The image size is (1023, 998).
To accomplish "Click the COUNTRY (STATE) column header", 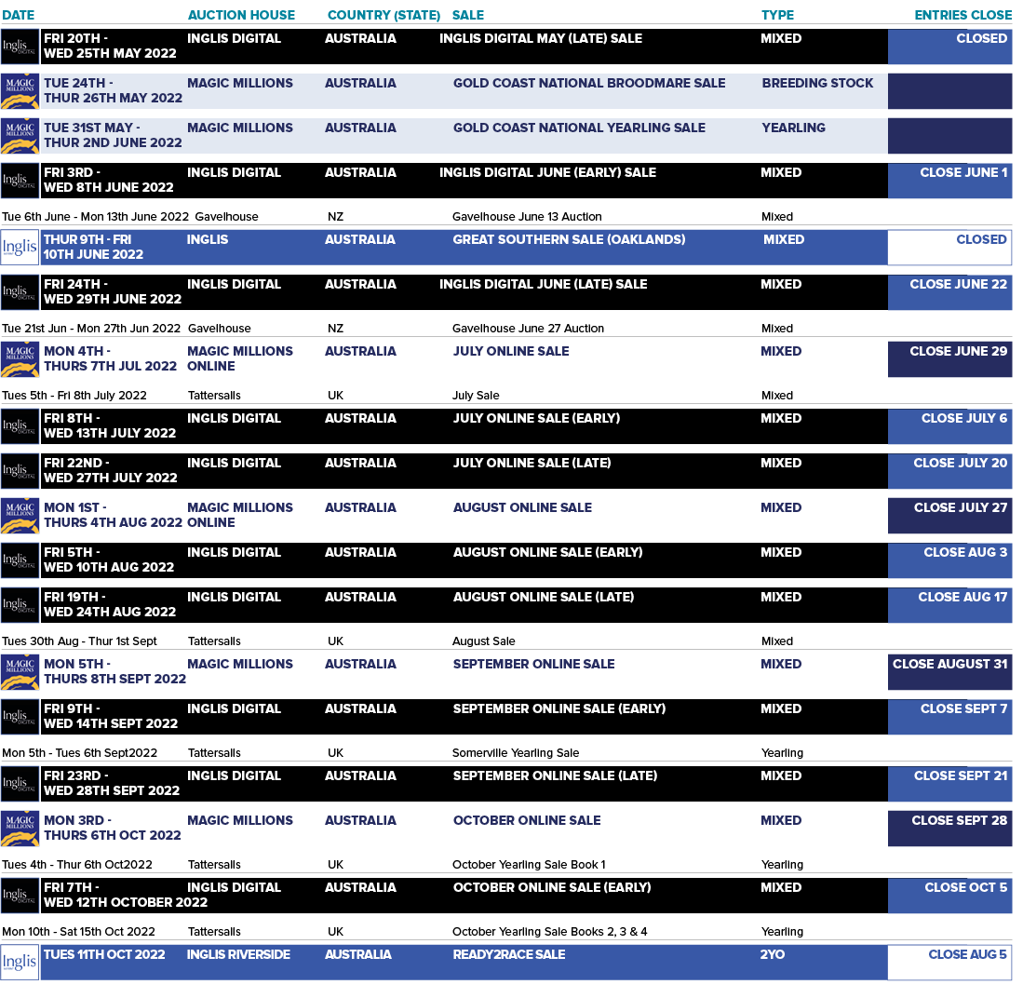I will 384,15.
